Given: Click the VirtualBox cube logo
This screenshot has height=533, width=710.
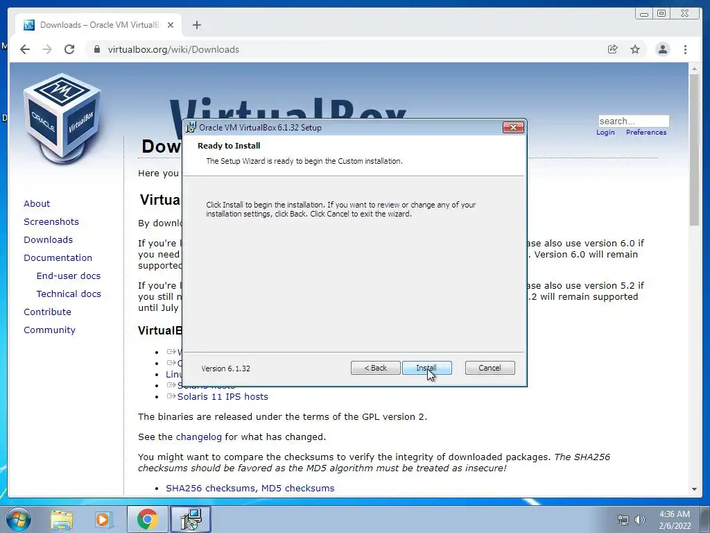Looking at the screenshot, I should (62, 118).
